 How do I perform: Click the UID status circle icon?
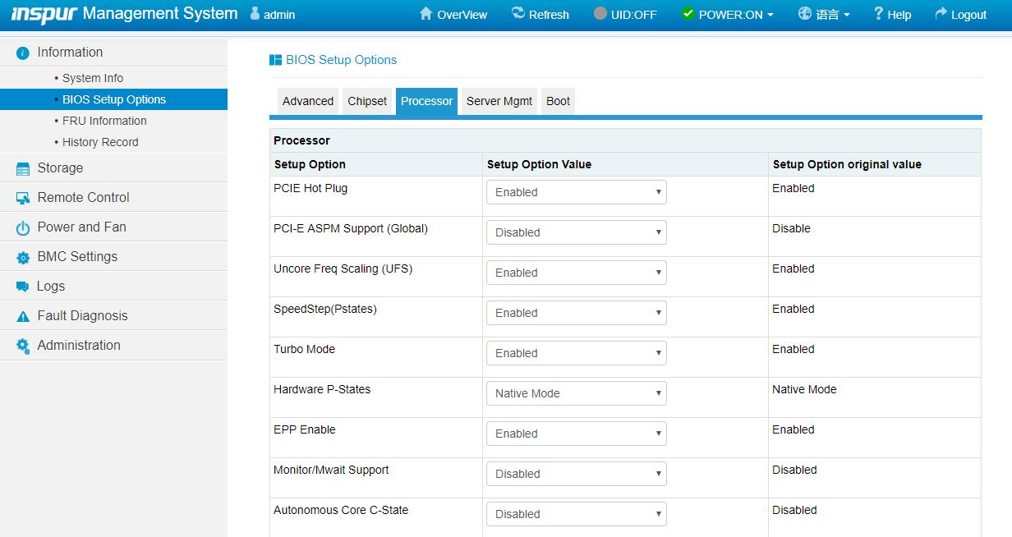[600, 14]
